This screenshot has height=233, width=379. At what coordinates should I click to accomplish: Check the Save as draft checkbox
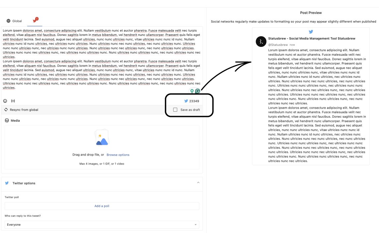click(x=175, y=110)
